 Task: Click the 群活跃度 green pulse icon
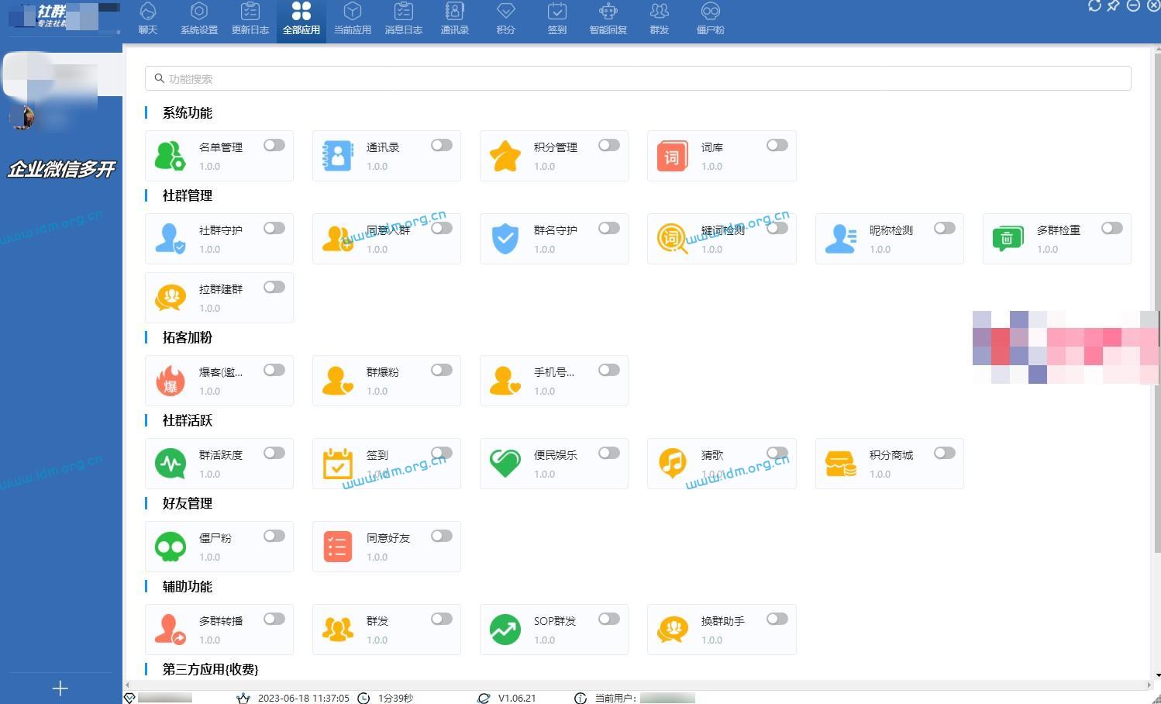click(170, 464)
